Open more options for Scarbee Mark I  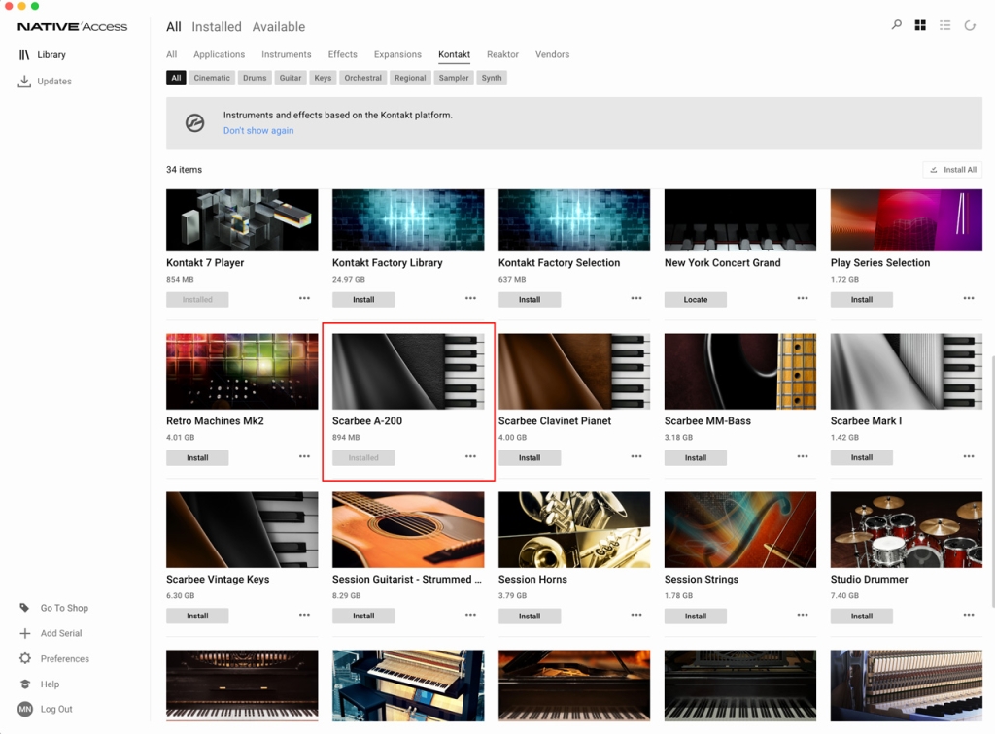pos(969,456)
